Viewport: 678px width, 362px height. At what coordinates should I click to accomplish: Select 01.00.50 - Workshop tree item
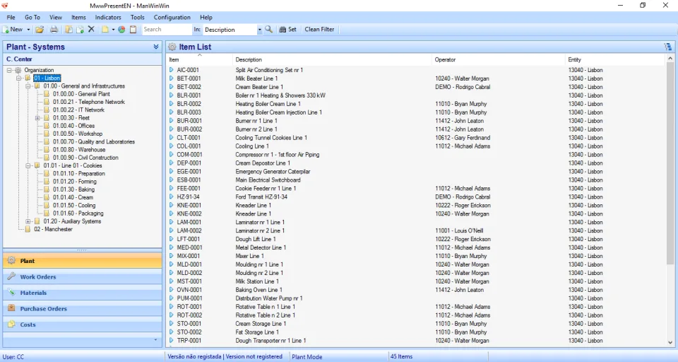(x=78, y=134)
